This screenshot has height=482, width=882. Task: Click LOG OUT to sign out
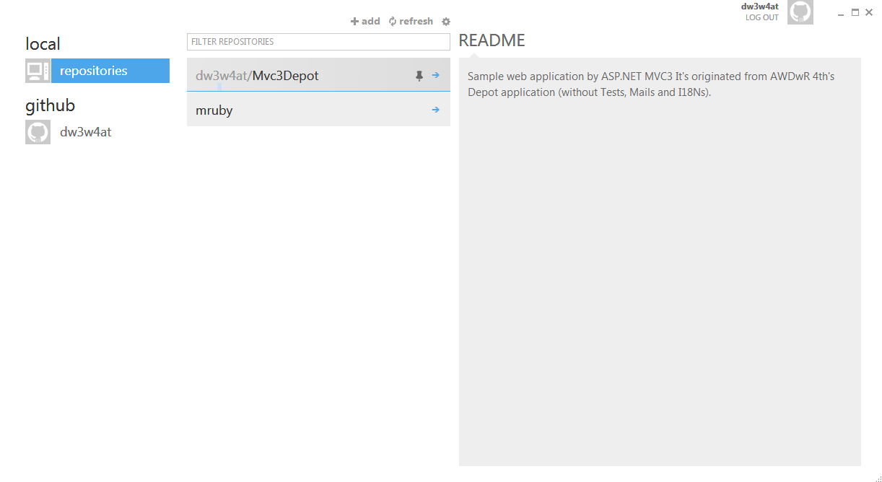tap(761, 17)
